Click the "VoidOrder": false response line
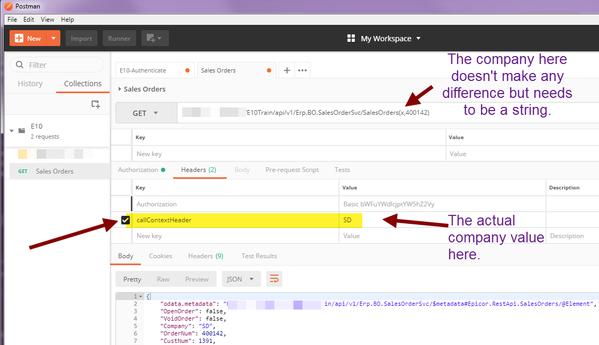Image resolution: width=599 pixels, height=345 pixels. 193,319
